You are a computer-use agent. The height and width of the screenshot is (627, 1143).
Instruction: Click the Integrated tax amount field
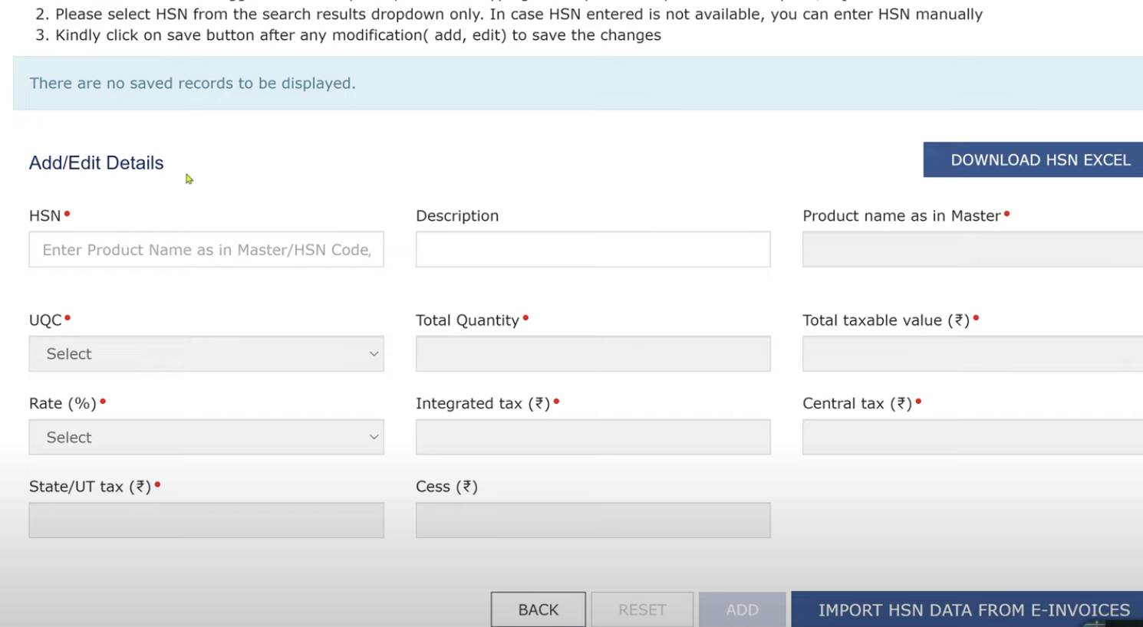tap(593, 437)
